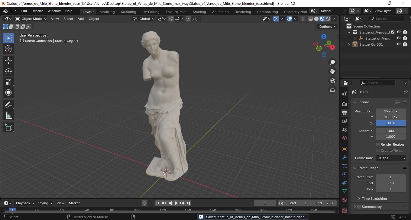Switch orthographic/perspective grid icon
The image size is (411, 220).
click(332, 89)
